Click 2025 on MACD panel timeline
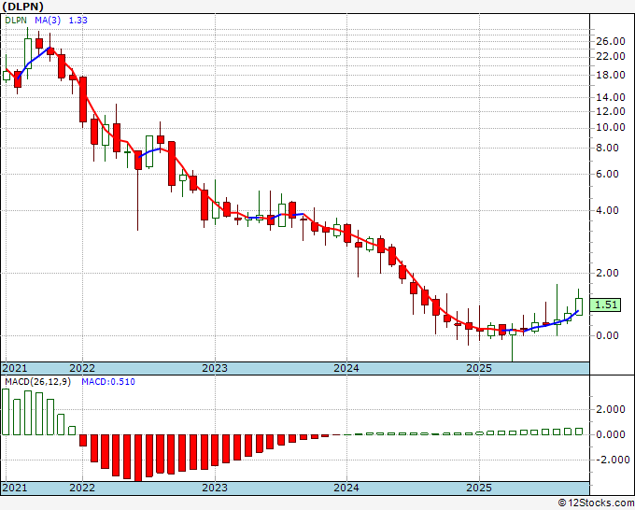Viewport: 635px width, 510px height. (x=479, y=488)
